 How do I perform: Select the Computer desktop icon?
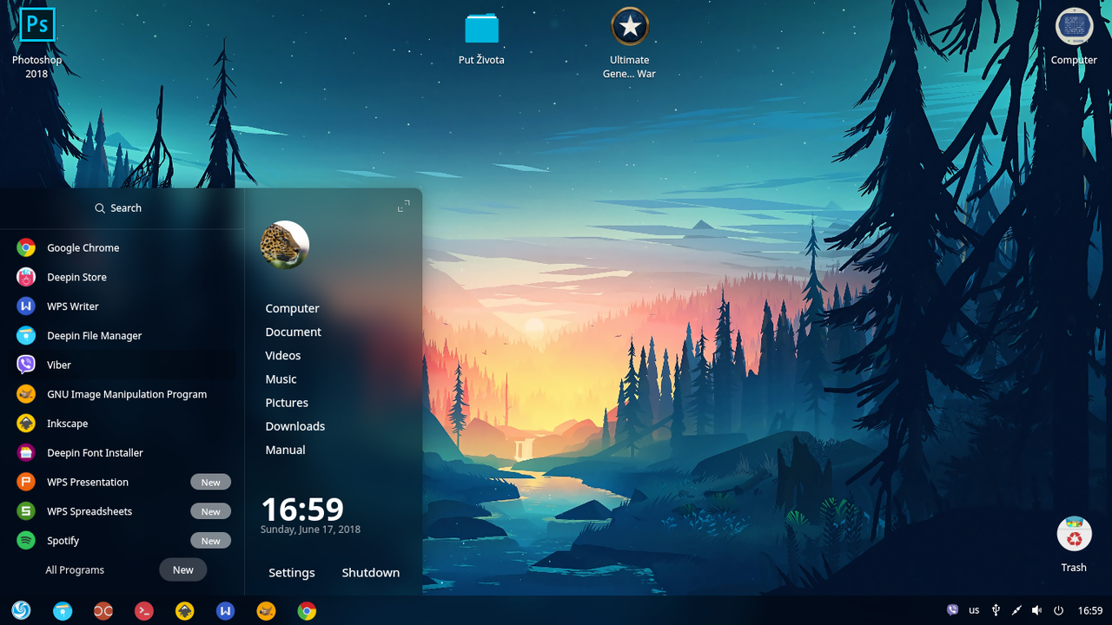click(1074, 37)
